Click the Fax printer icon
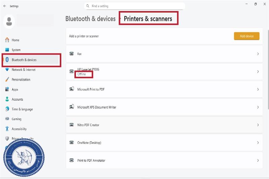 click(x=71, y=54)
